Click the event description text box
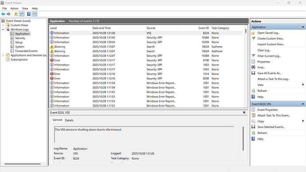 coord(144,134)
